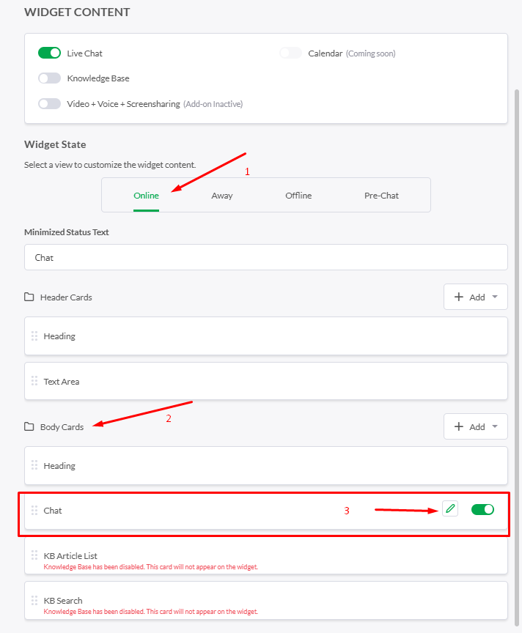Enable the Knowledge Base toggle
522x633 pixels.
(x=49, y=78)
